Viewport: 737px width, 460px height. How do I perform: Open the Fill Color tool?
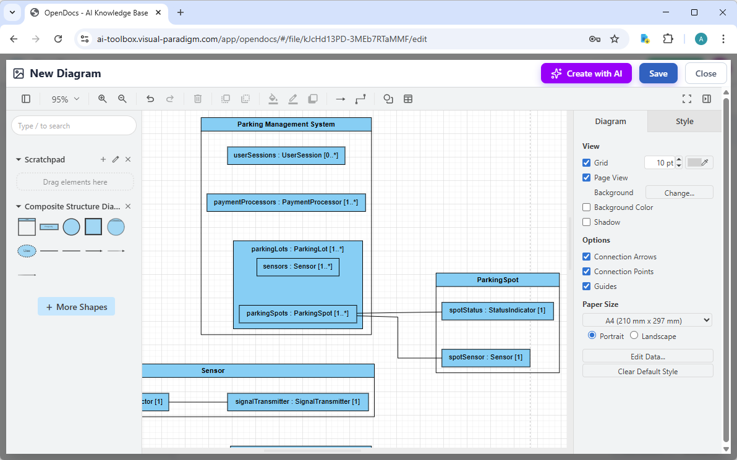point(273,99)
